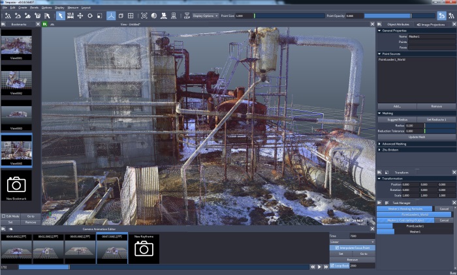Viewport: 457px width, 275px height.
Task: Expand the Advanced Meshing section
Action: click(379, 144)
